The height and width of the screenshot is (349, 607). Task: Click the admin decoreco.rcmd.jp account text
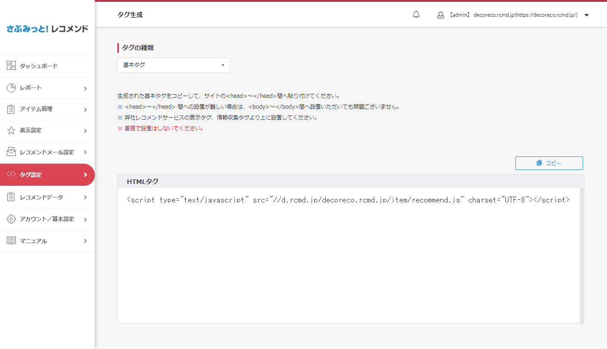513,15
